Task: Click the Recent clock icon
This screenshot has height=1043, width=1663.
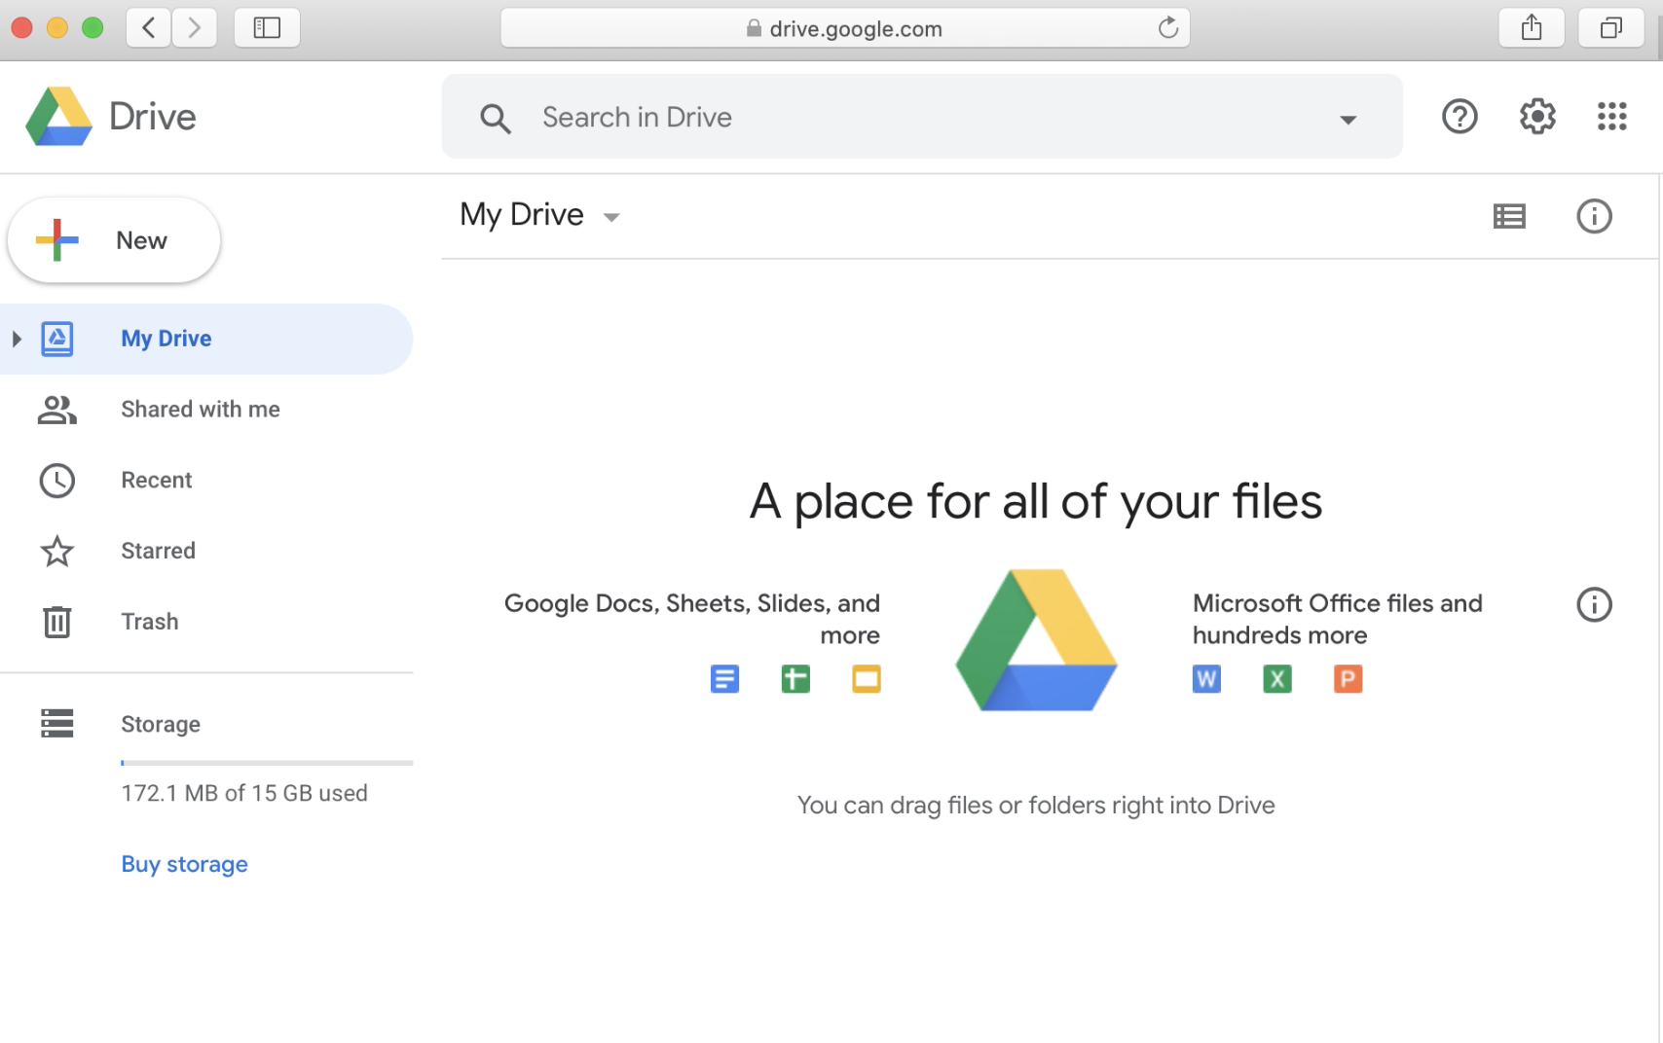Action: (x=57, y=481)
